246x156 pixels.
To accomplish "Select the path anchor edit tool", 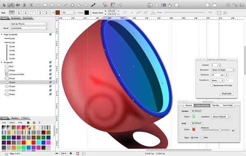I will 11,5.
